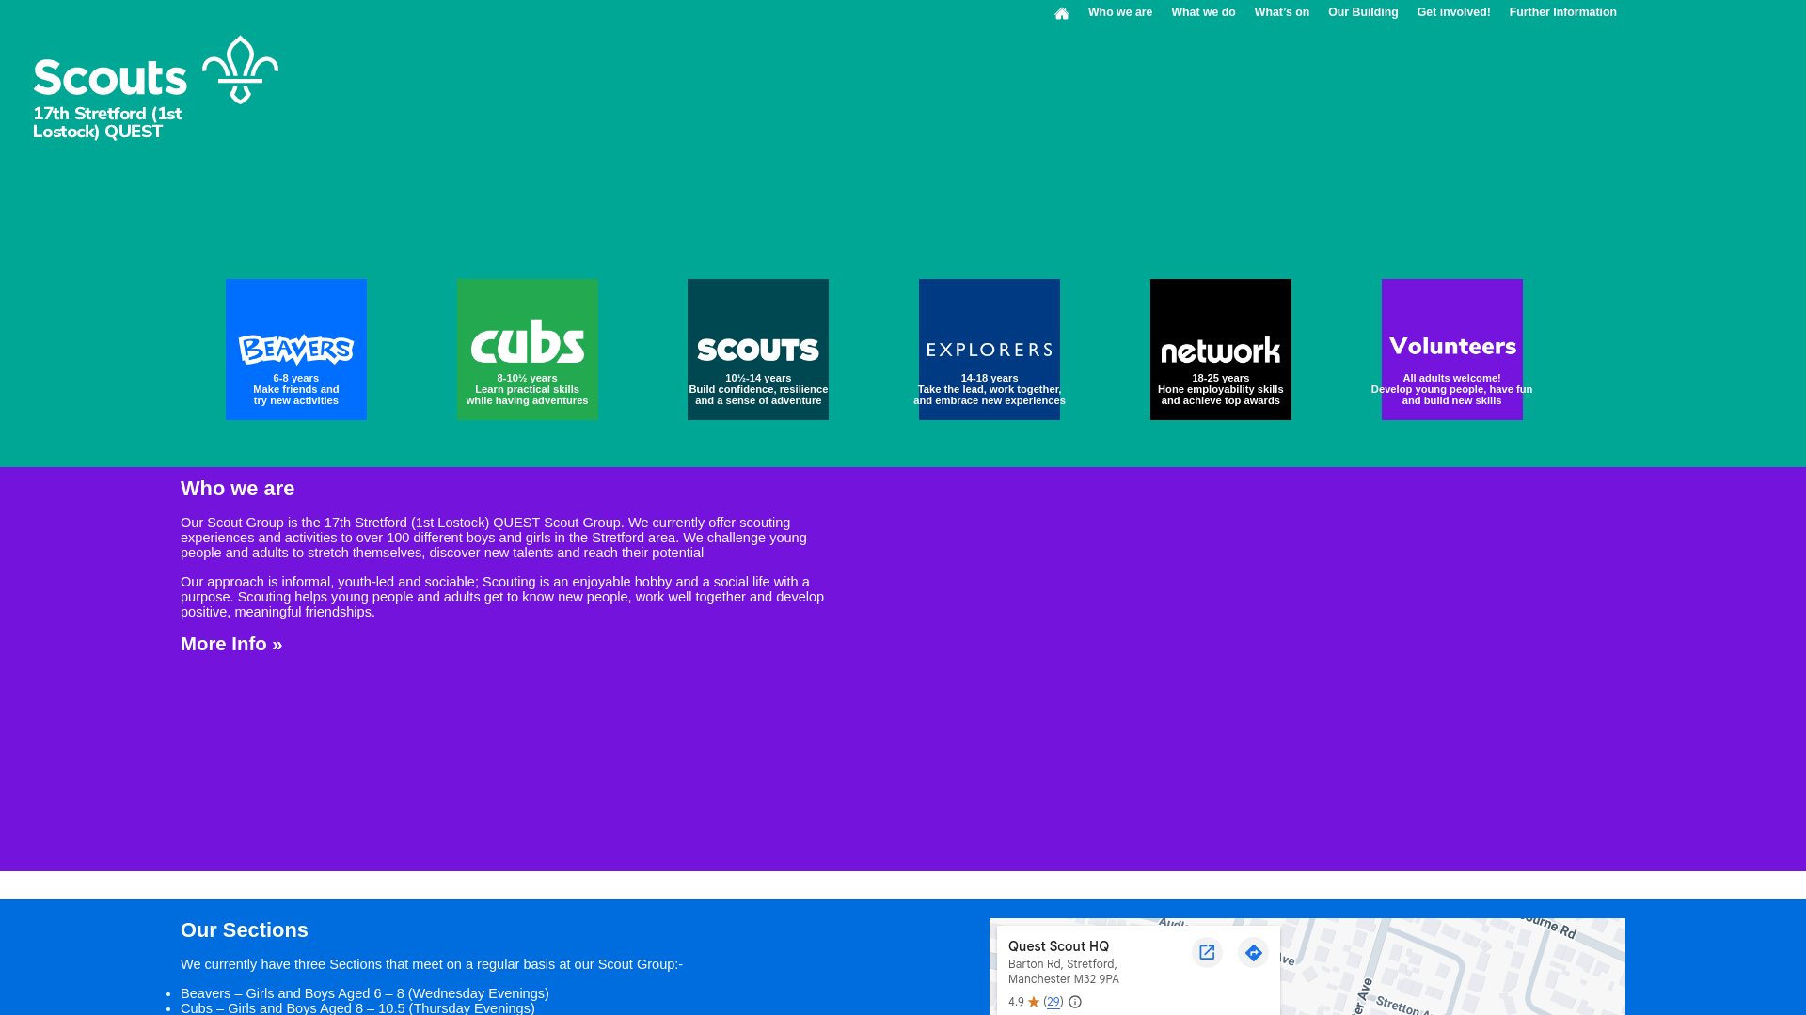1806x1015 pixels.
Task: Select the Scouts section tile
Action: [758, 350]
